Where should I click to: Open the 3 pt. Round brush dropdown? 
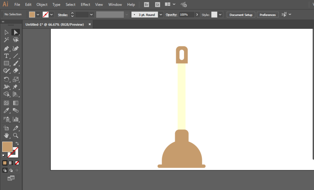[x=161, y=15]
